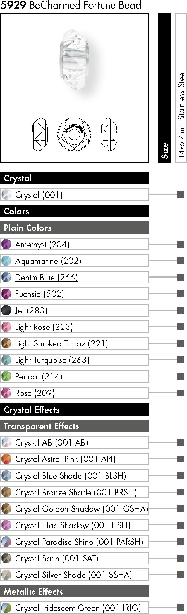Click the Crystal Bronze Shade (001 BRSH) link
Image resolution: width=187 pixels, height=614 pixels.
click(x=76, y=492)
